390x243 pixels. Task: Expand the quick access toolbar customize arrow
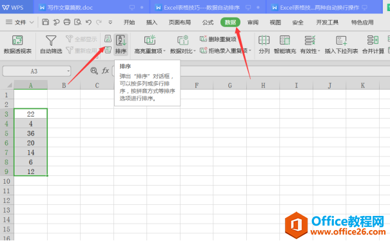click(110, 23)
